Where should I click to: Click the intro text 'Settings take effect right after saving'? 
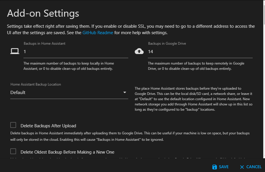131,29
